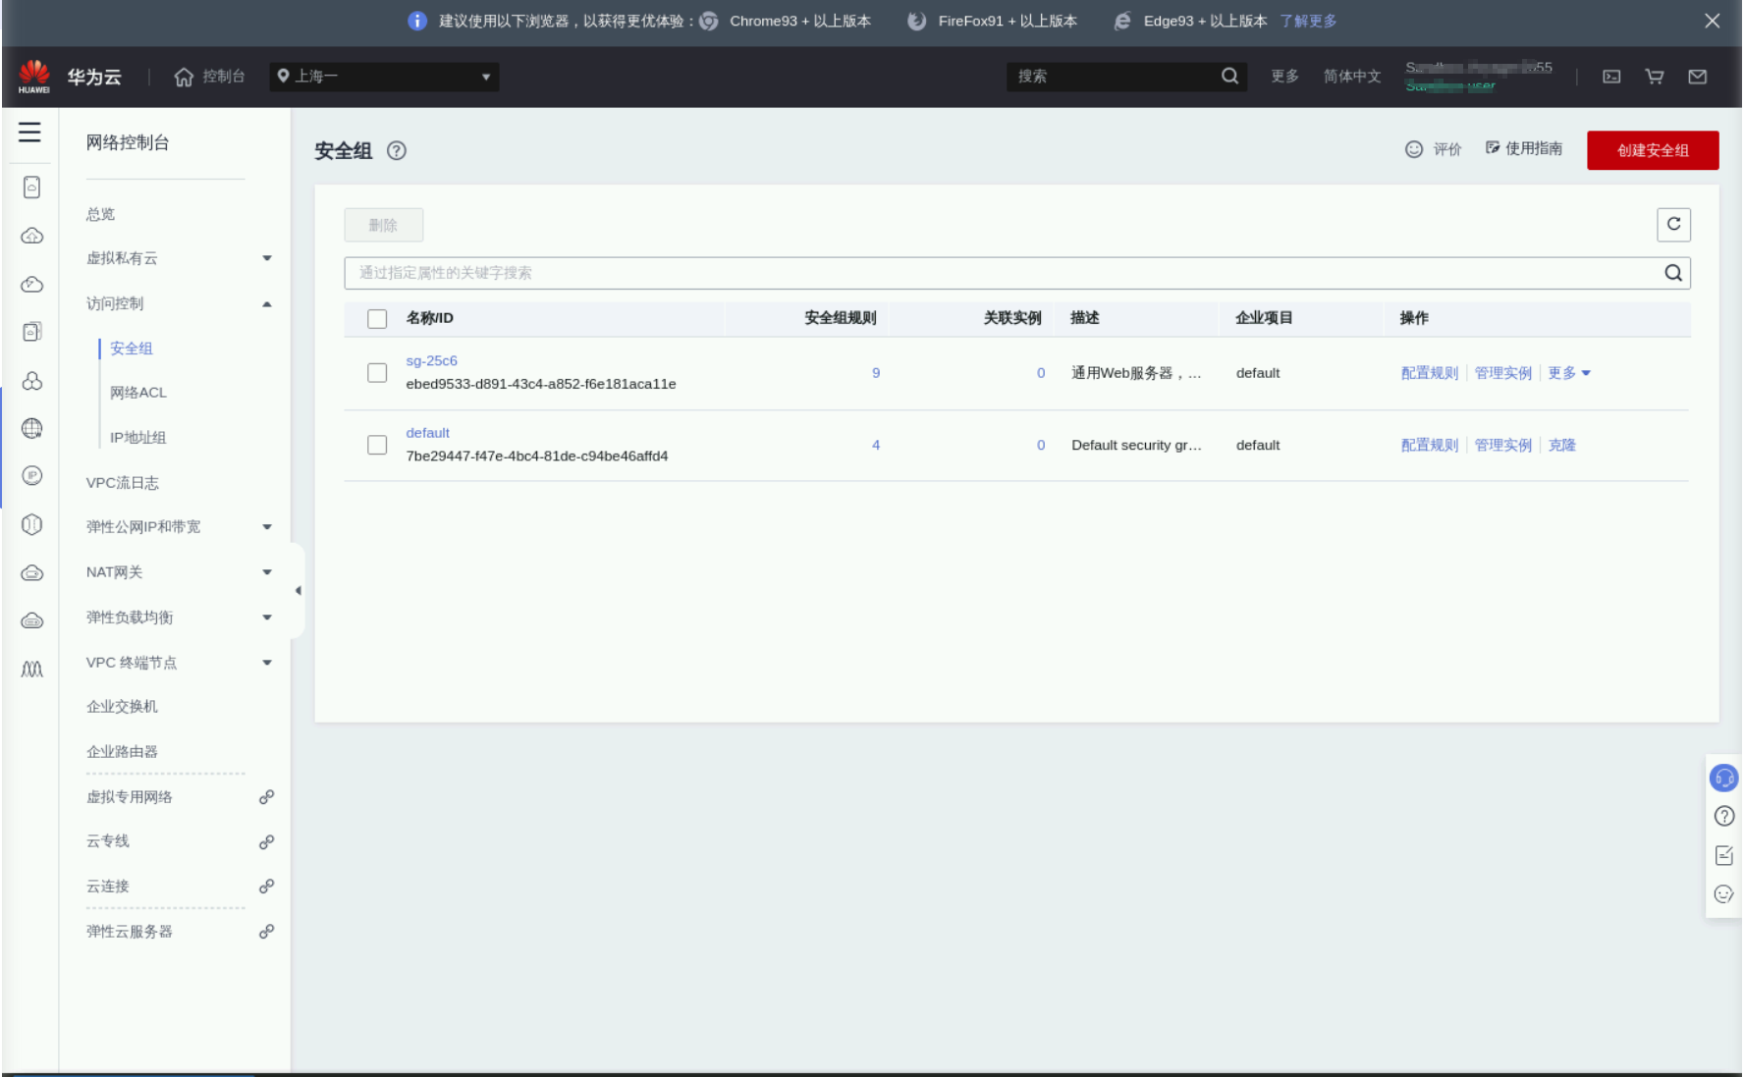Click the bottom rail zigzag icon

click(x=32, y=670)
